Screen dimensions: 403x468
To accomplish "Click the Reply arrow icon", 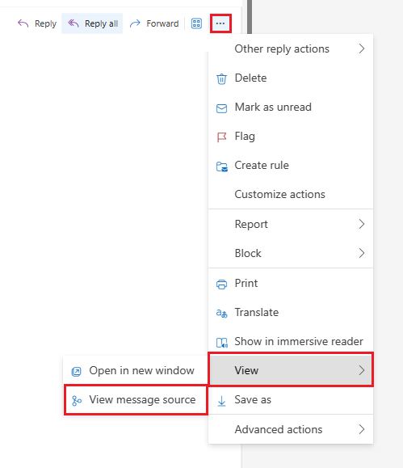I will point(23,23).
